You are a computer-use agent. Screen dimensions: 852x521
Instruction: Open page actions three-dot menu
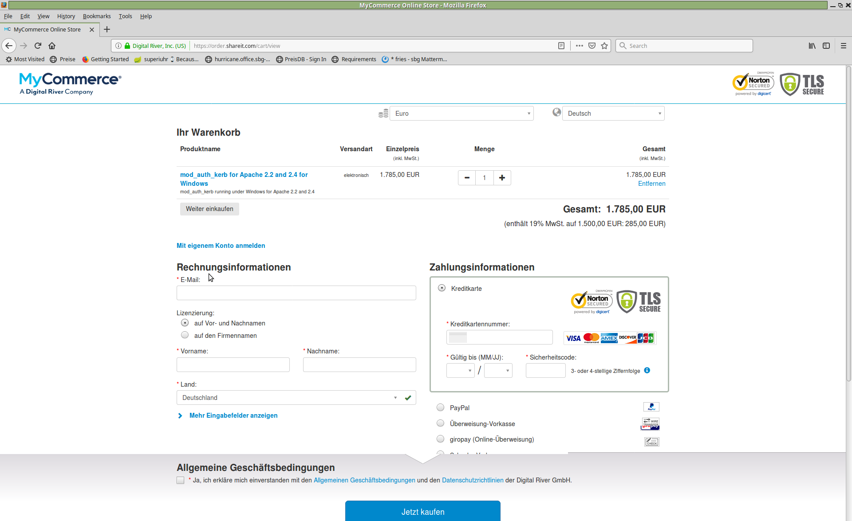(x=580, y=46)
